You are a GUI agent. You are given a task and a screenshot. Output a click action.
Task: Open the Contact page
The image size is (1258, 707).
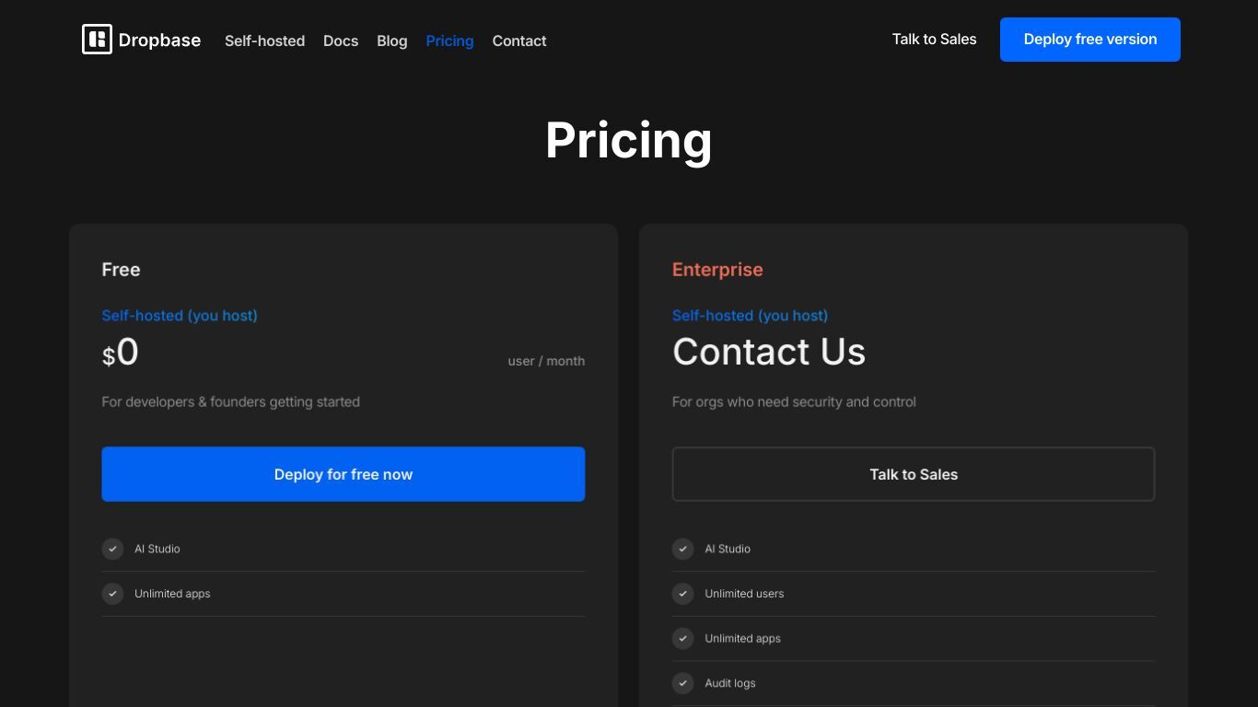point(519,41)
